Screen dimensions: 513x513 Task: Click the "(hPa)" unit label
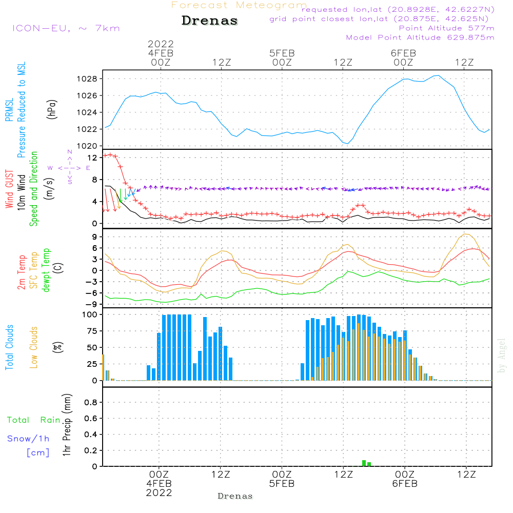coord(52,109)
